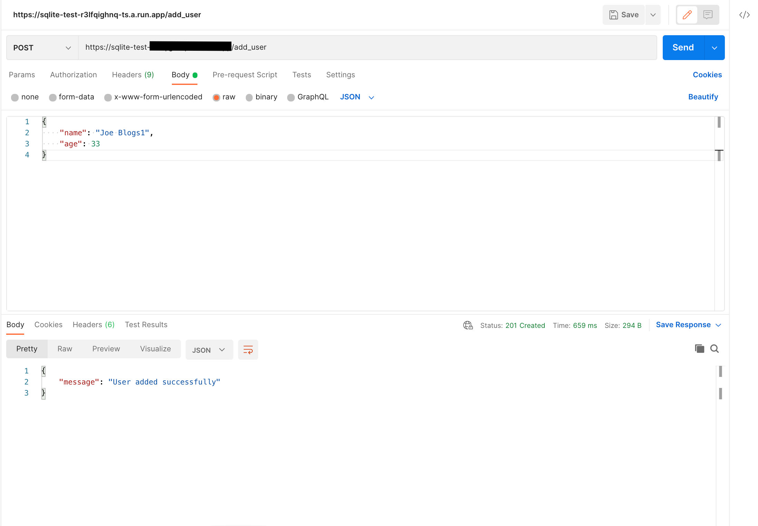Click the network globe lock icon
The height and width of the screenshot is (526, 758).
pyautogui.click(x=468, y=325)
